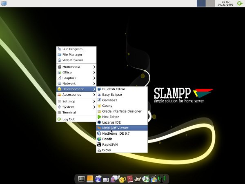
Task: Open the Office category
Action: pos(76,72)
